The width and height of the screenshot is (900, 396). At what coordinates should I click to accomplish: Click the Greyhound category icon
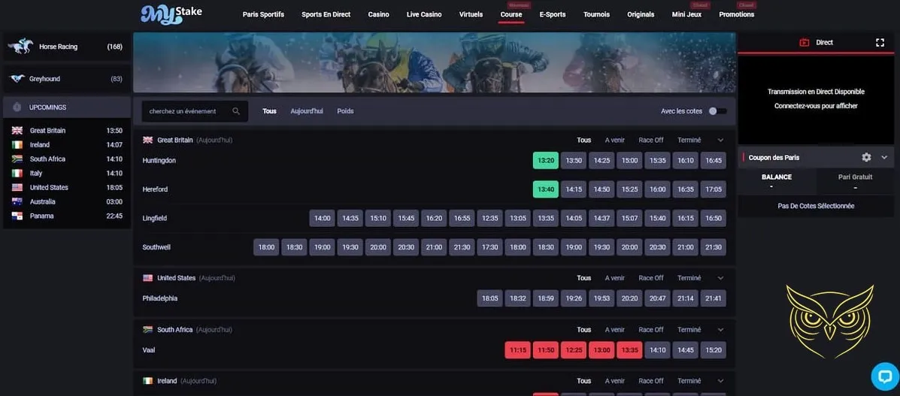click(x=17, y=79)
